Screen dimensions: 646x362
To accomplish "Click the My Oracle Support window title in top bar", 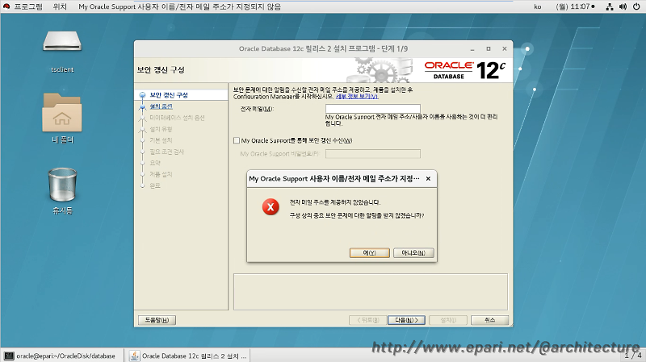I will pos(179,6).
